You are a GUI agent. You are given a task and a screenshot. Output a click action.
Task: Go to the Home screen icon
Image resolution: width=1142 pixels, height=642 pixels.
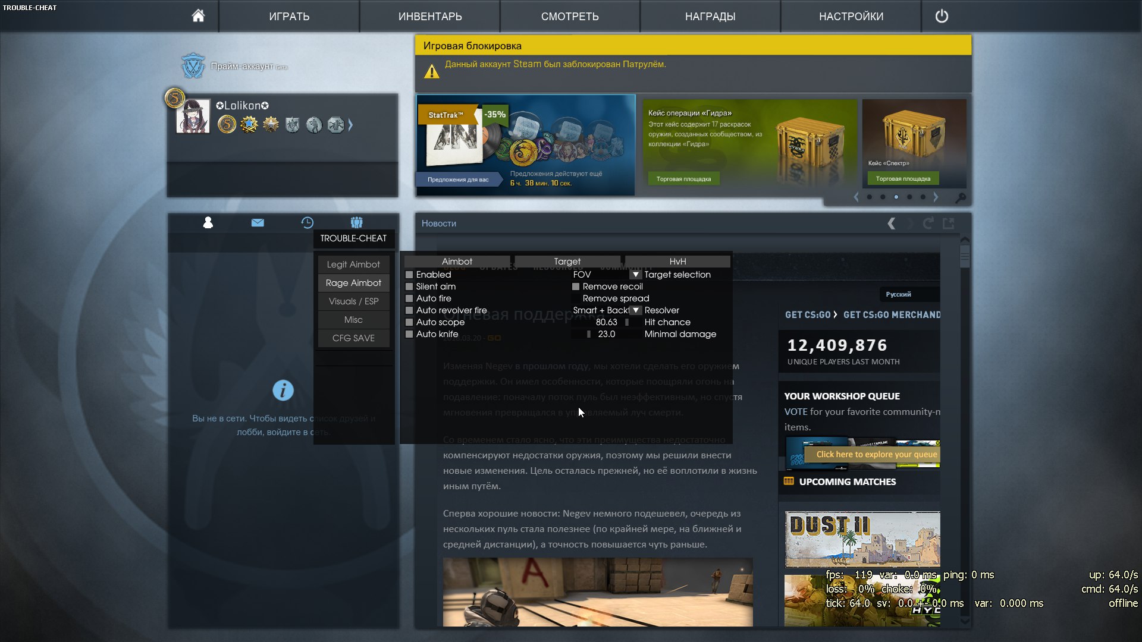pos(198,15)
